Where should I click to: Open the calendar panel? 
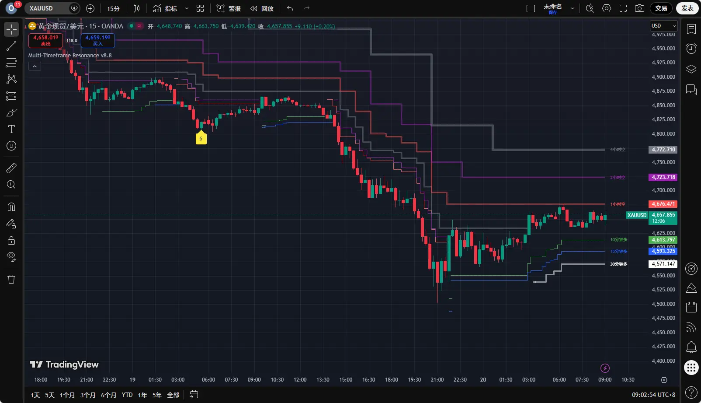[x=691, y=307]
